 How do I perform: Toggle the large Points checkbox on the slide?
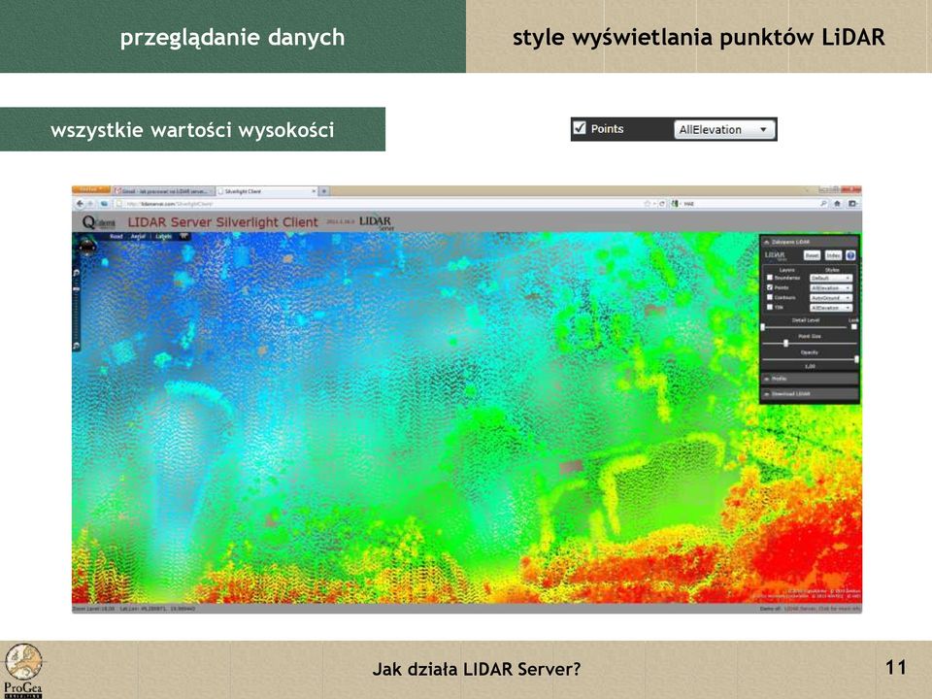tap(580, 128)
